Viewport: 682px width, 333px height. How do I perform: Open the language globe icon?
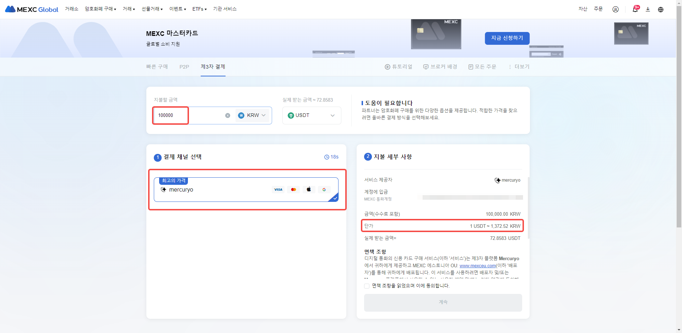tap(660, 9)
